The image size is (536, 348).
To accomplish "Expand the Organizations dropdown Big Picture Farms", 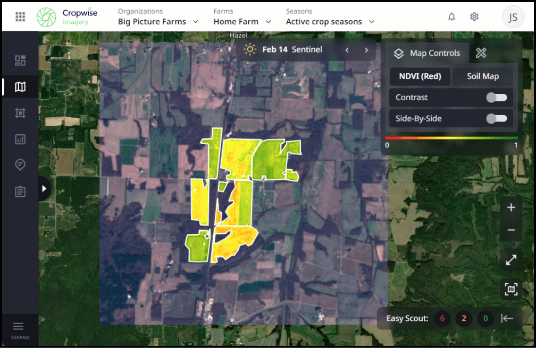I will (x=158, y=22).
